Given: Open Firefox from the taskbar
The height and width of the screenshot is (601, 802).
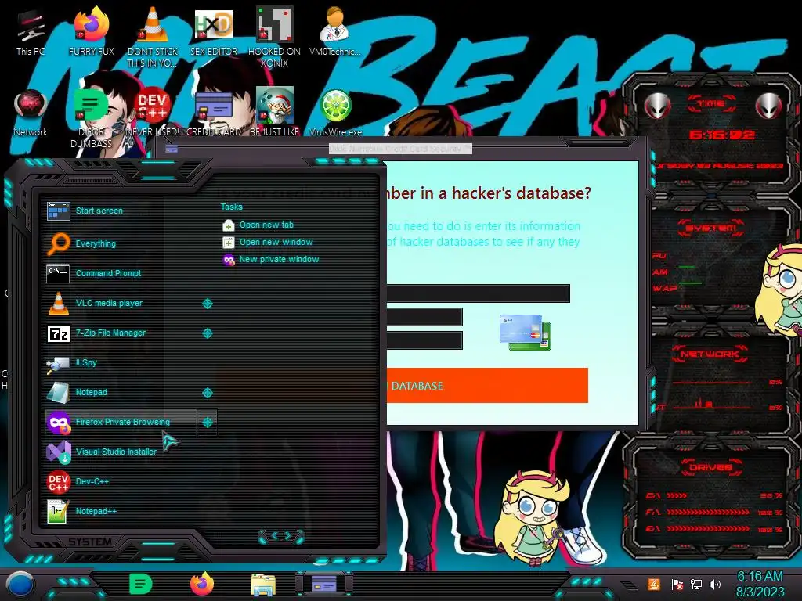Looking at the screenshot, I should pos(202,584).
